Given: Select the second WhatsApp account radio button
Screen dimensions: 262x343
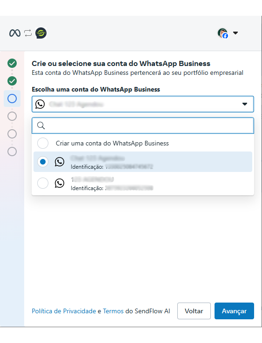Looking at the screenshot, I should [x=43, y=183].
